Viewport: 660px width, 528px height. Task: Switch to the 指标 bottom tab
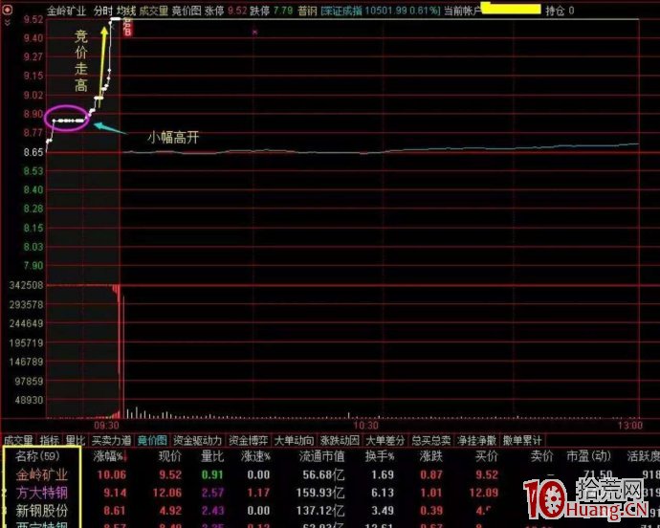[49, 440]
